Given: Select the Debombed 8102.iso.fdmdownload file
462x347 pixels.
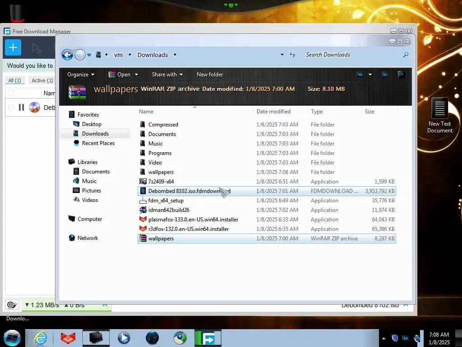Looking at the screenshot, I should (x=267, y=191).
